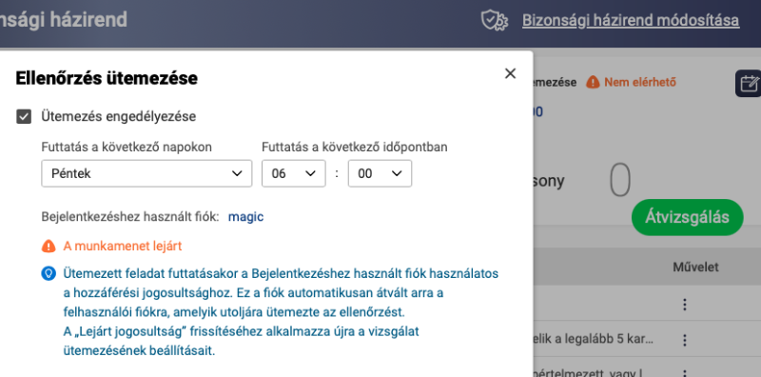Click the magic account name
Image resolution: width=761 pixels, height=377 pixels.
click(x=246, y=217)
